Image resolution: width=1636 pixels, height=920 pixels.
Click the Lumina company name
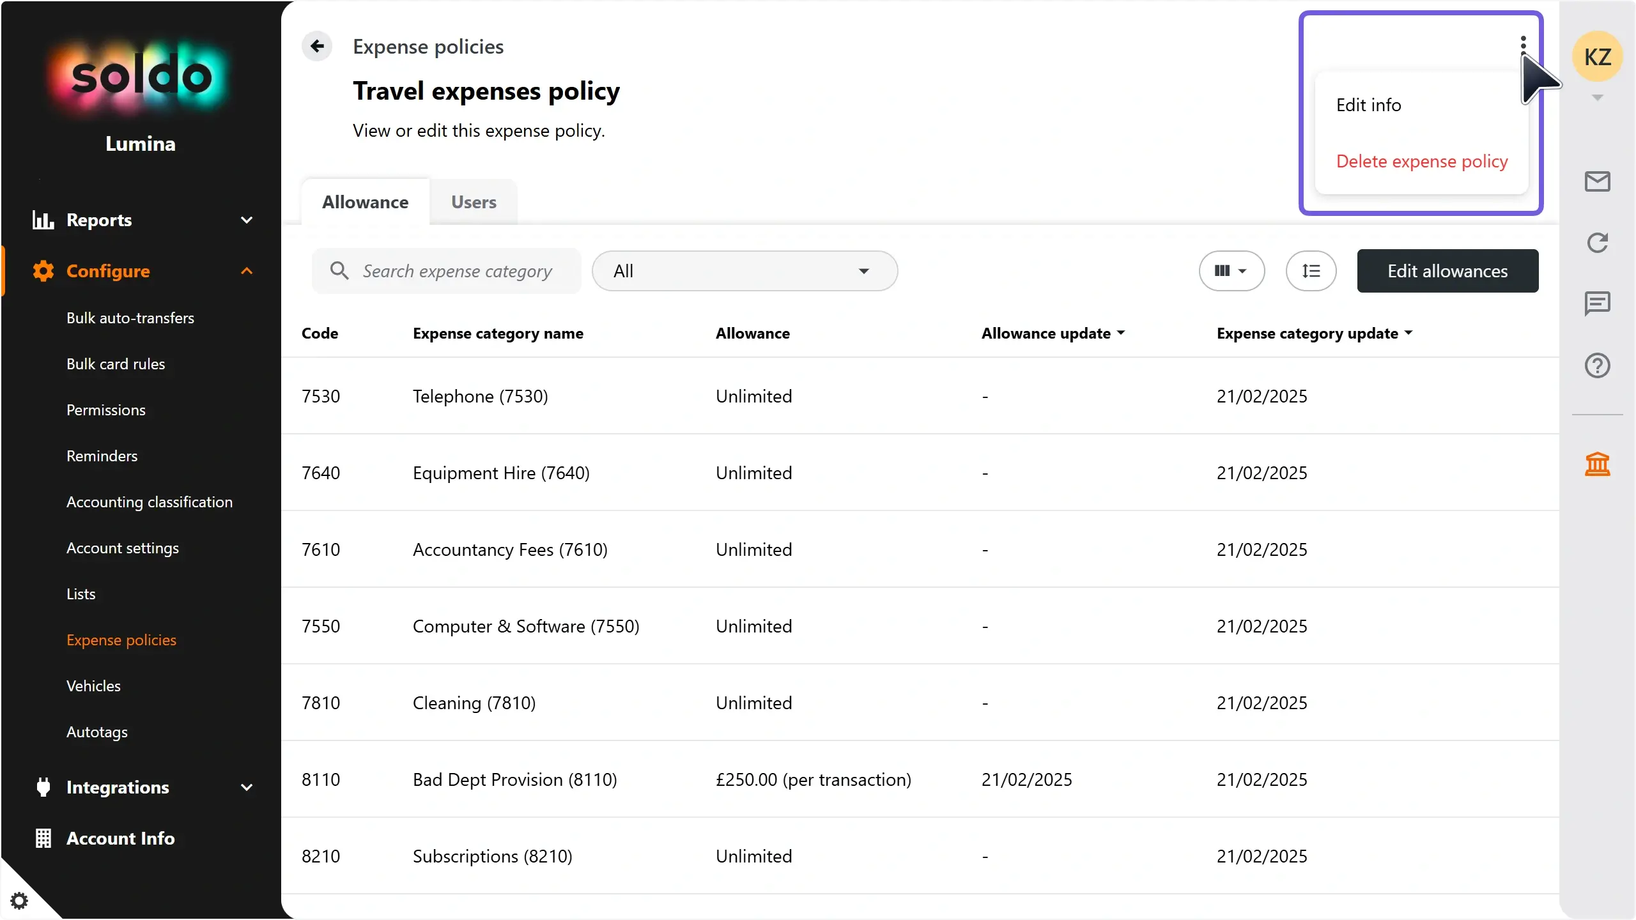pyautogui.click(x=141, y=144)
